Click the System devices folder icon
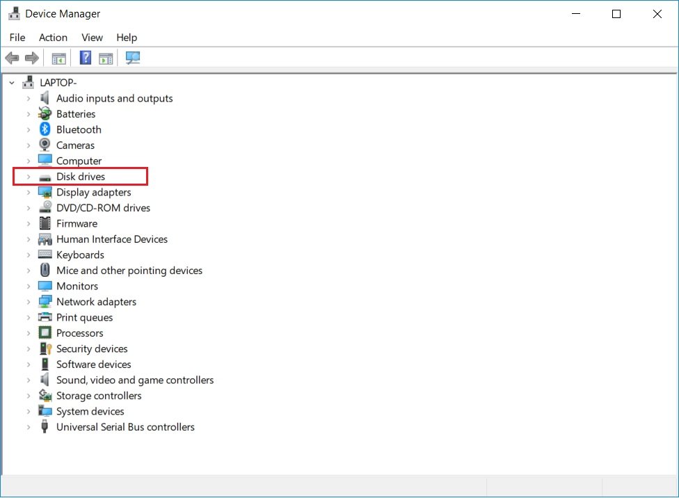This screenshot has height=498, width=679. tap(45, 410)
